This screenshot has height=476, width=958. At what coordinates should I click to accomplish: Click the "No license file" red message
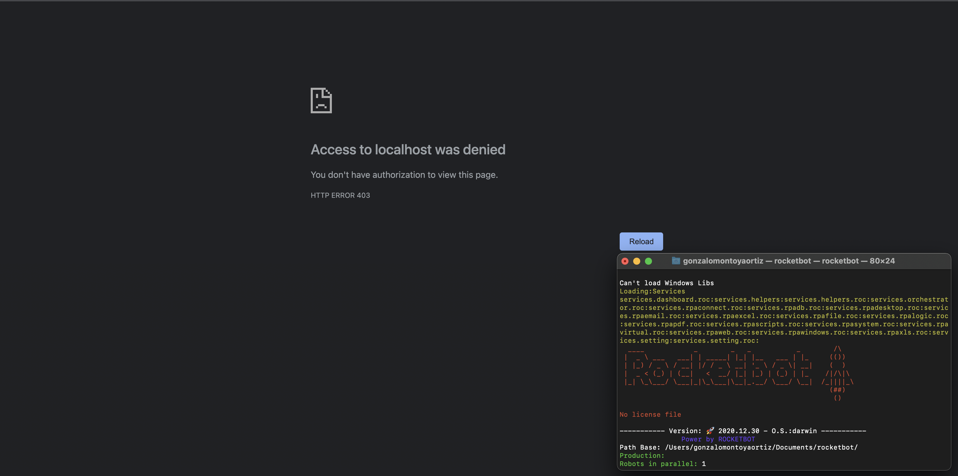650,414
